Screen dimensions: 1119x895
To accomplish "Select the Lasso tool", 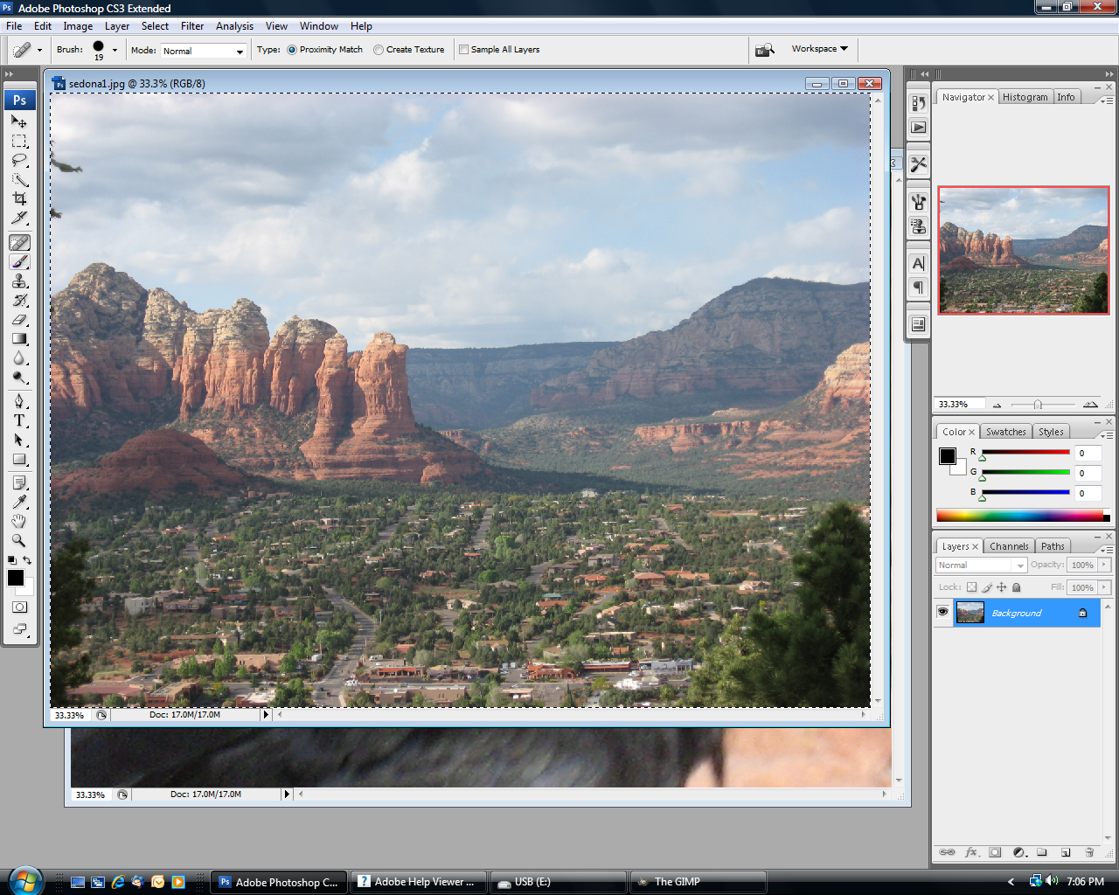I will click(19, 161).
